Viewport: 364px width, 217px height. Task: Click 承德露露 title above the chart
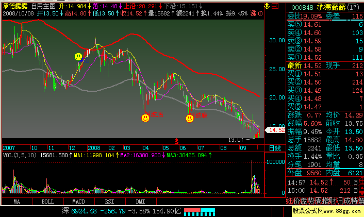pyautogui.click(x=15, y=6)
